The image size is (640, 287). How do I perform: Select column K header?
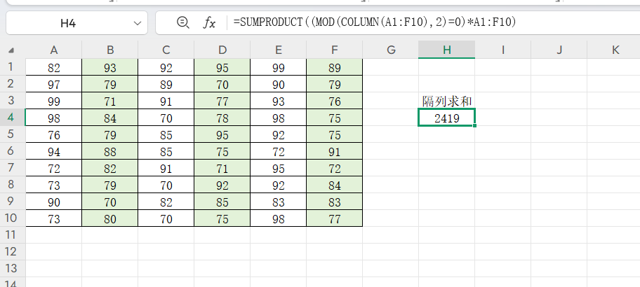click(615, 50)
